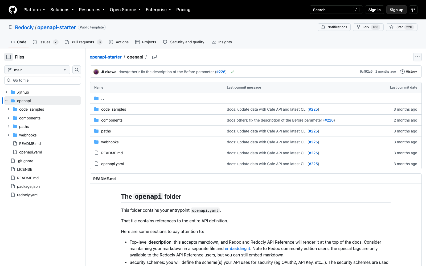This screenshot has height=266, width=426.
Task: Open Notifications bell button
Action: pos(334,27)
